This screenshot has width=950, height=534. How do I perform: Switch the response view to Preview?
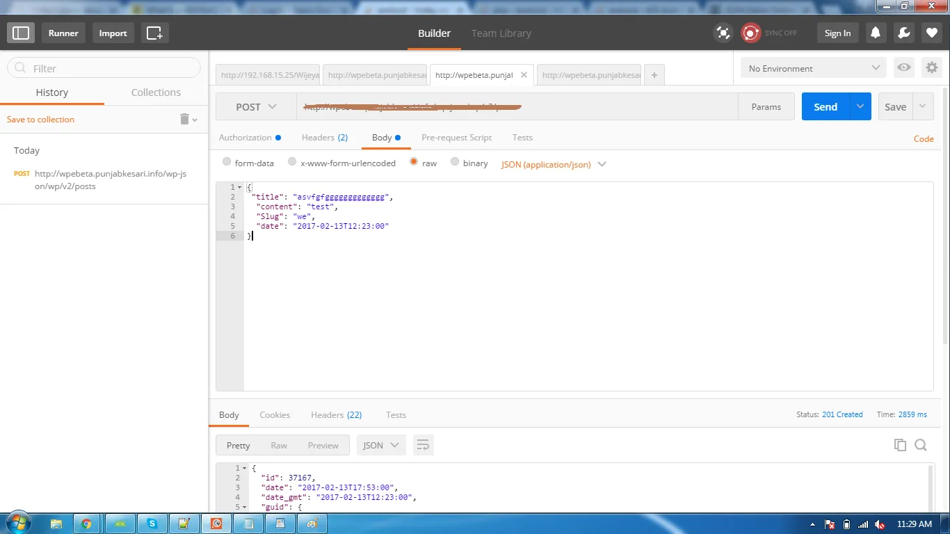pyautogui.click(x=323, y=445)
